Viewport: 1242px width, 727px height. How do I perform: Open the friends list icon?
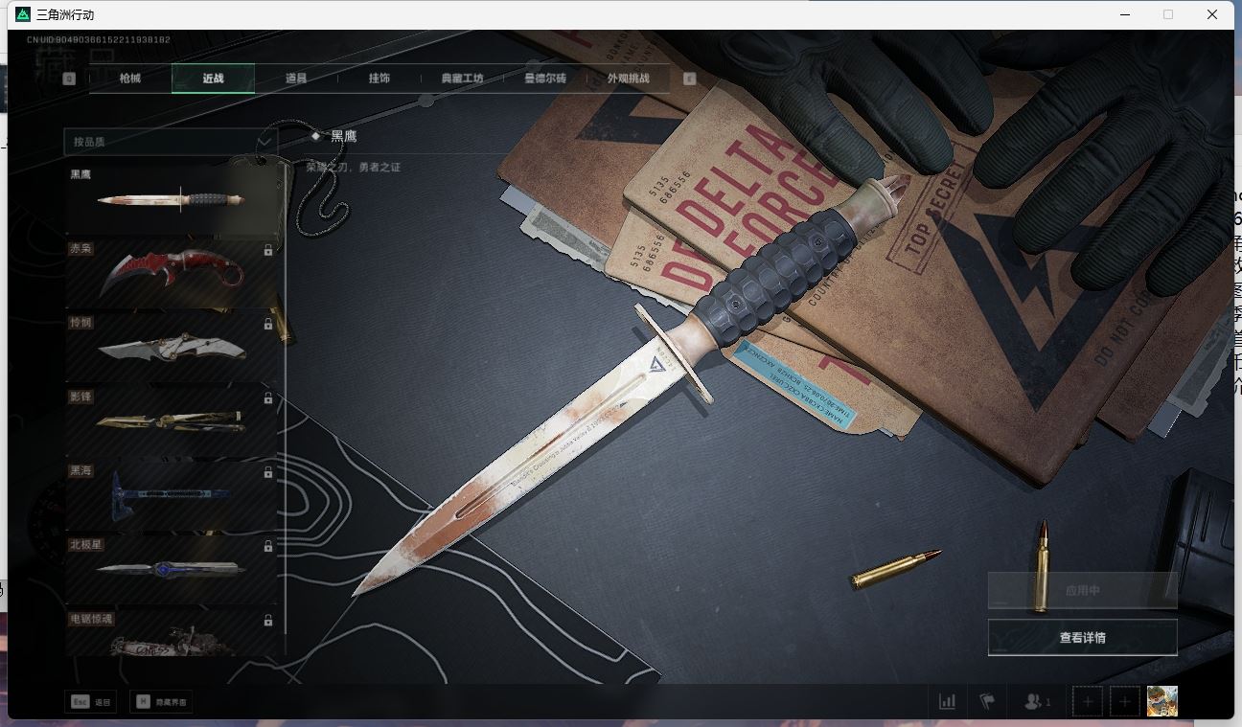1036,701
